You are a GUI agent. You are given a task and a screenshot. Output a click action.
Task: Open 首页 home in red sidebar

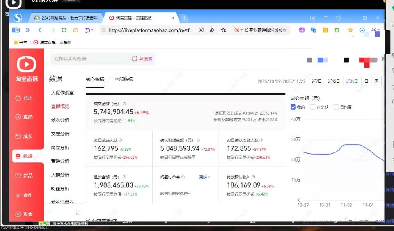coord(24,98)
